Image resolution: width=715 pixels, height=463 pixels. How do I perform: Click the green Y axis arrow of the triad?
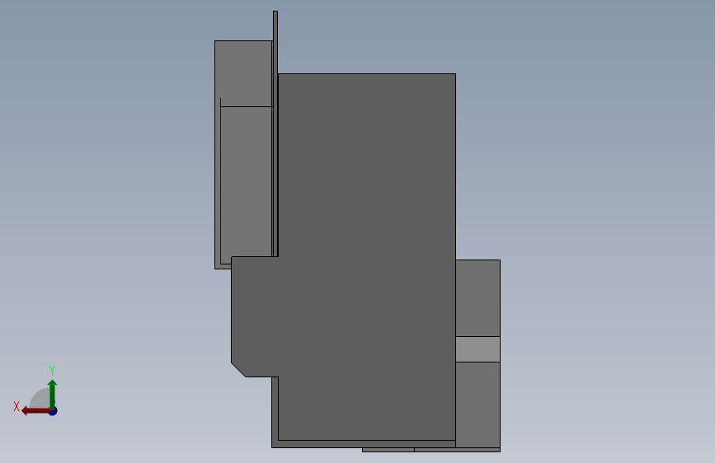point(53,394)
